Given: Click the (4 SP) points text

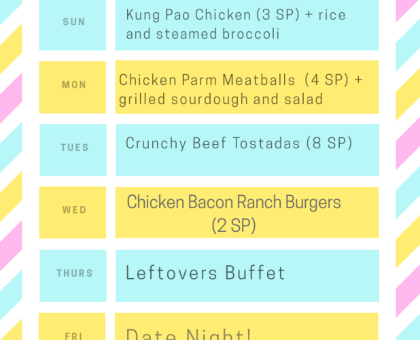Looking at the screenshot, I should (x=327, y=80).
